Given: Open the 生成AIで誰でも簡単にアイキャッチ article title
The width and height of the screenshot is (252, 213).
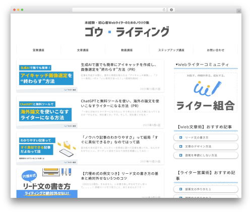Looking at the screenshot, I should [118, 67].
